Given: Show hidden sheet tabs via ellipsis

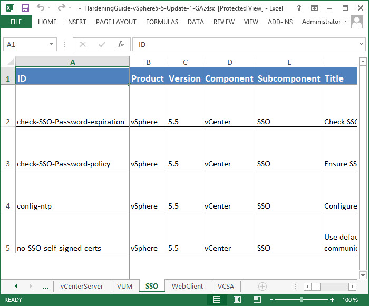Looking at the screenshot, I should click(x=46, y=287).
